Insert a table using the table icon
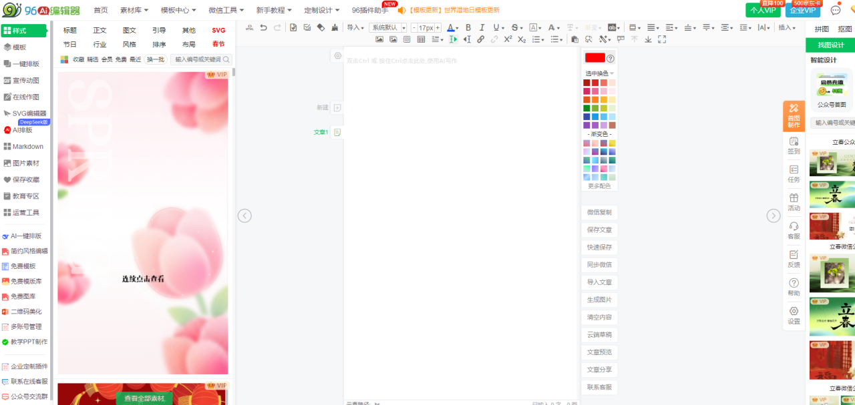The height and width of the screenshot is (405, 855). coord(421,39)
